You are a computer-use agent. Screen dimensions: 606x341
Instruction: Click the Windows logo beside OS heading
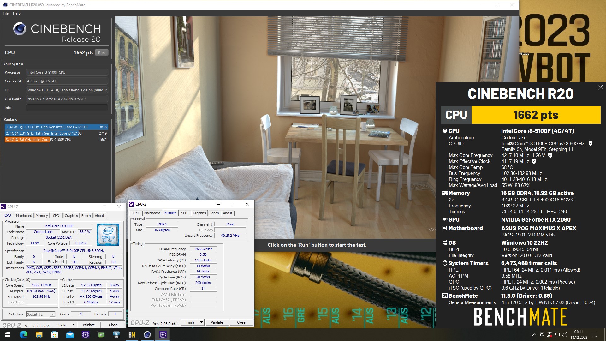tap(445, 242)
